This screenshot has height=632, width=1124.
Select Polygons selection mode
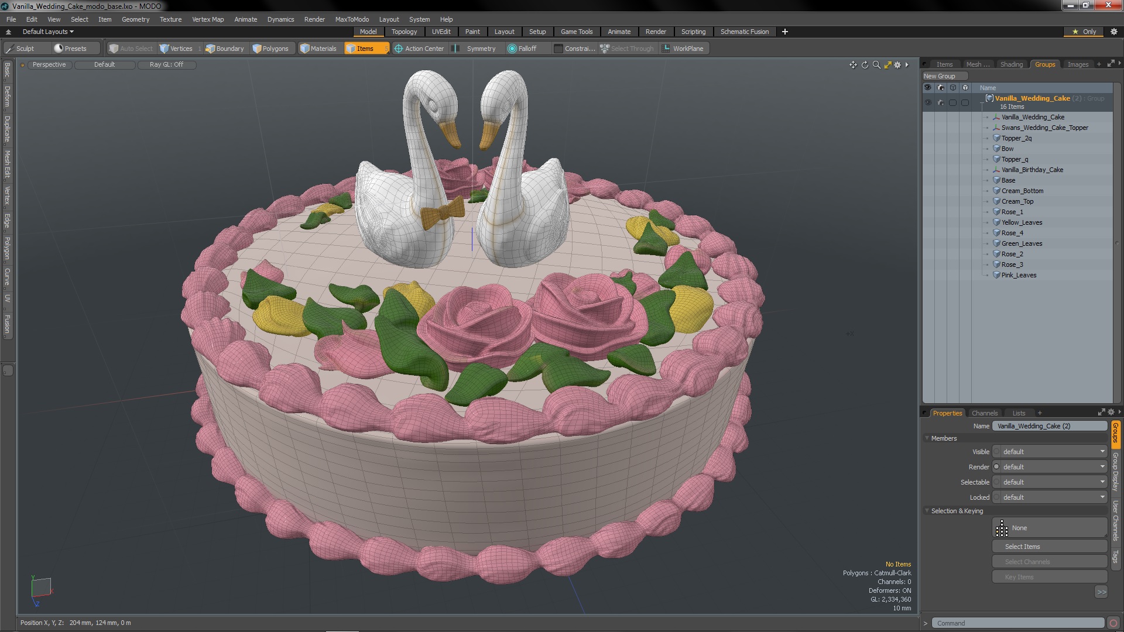pyautogui.click(x=270, y=49)
